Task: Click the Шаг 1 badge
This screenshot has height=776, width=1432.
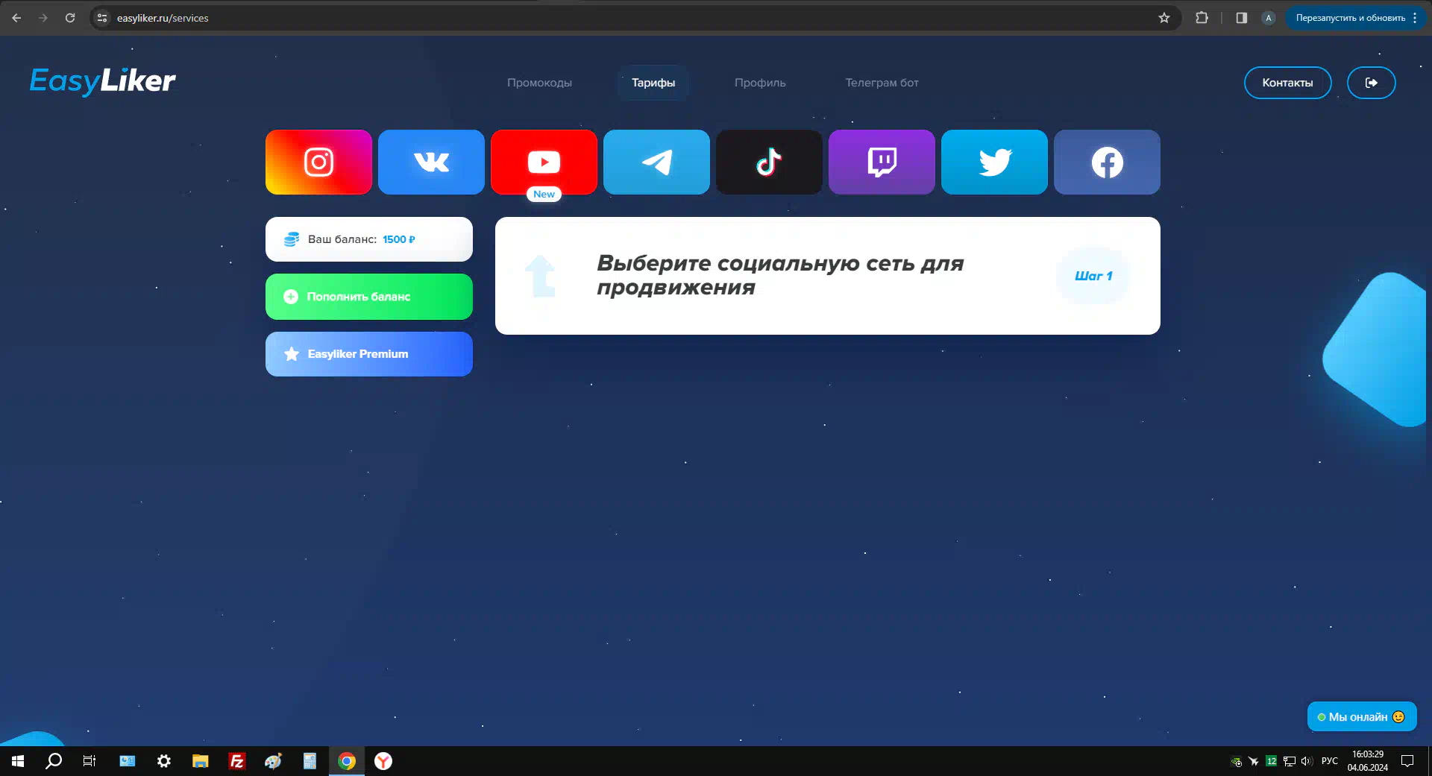Action: coord(1093,276)
